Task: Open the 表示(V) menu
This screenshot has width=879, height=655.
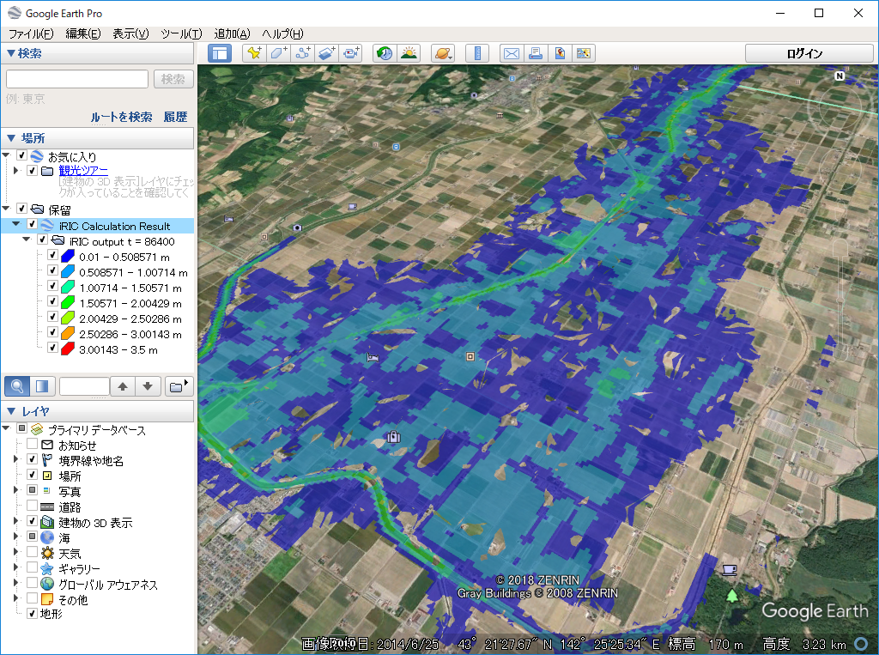Action: (x=130, y=33)
